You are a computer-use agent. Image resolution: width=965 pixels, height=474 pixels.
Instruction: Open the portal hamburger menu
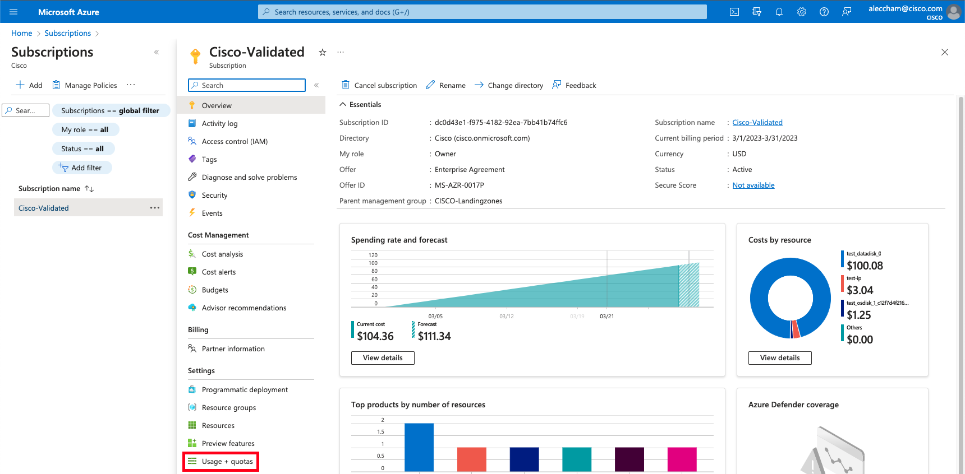(13, 12)
